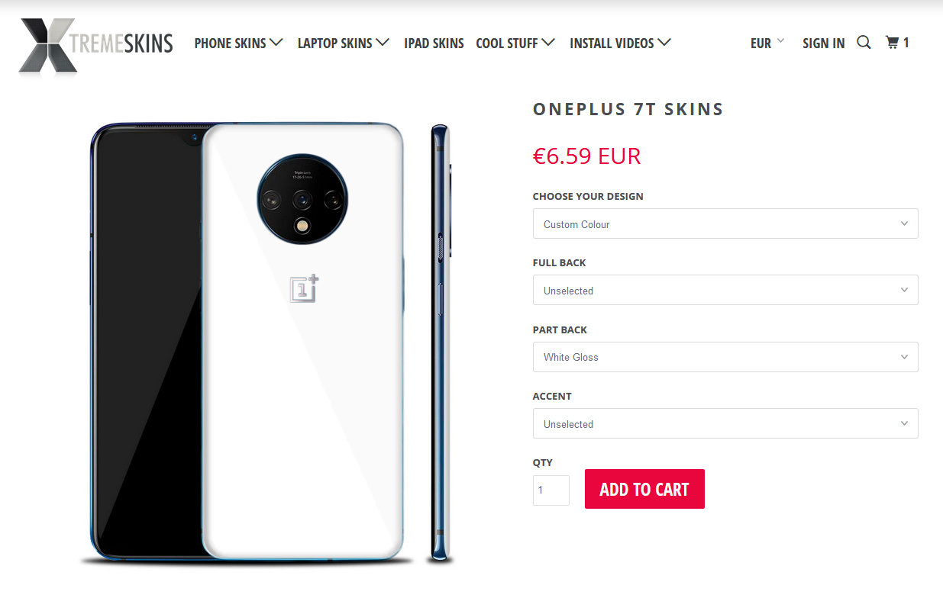Expand the Cool Stuff menu
Viewport: 943px width, 598px height.
515,43
